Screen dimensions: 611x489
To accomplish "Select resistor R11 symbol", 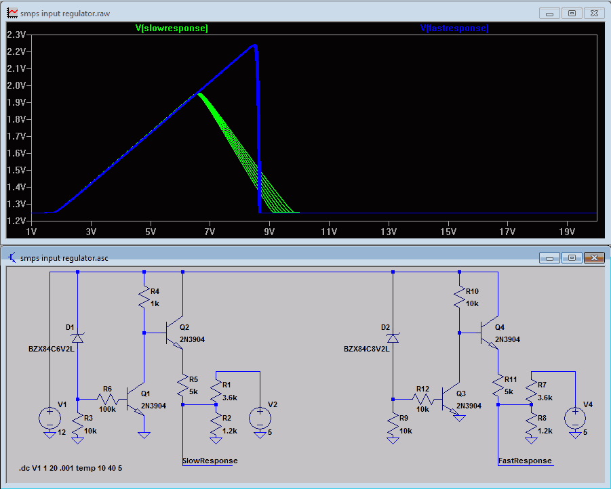I will point(498,385).
